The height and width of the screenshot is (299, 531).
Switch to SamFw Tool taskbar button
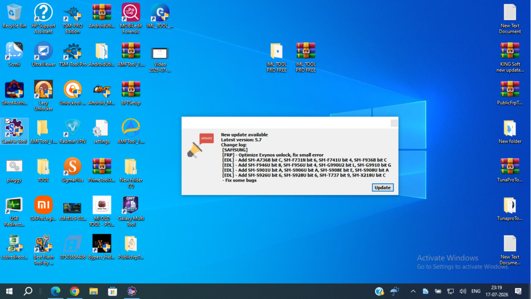132,291
